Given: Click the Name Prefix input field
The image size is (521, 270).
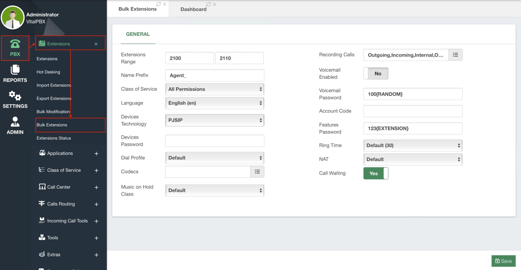Looking at the screenshot, I should (x=214, y=76).
